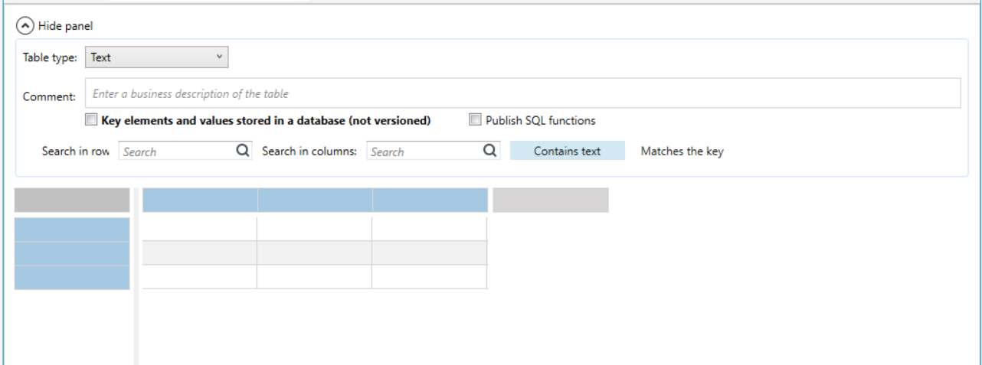Click the Search in rows input field
This screenshot has width=982, height=365.
(x=178, y=152)
